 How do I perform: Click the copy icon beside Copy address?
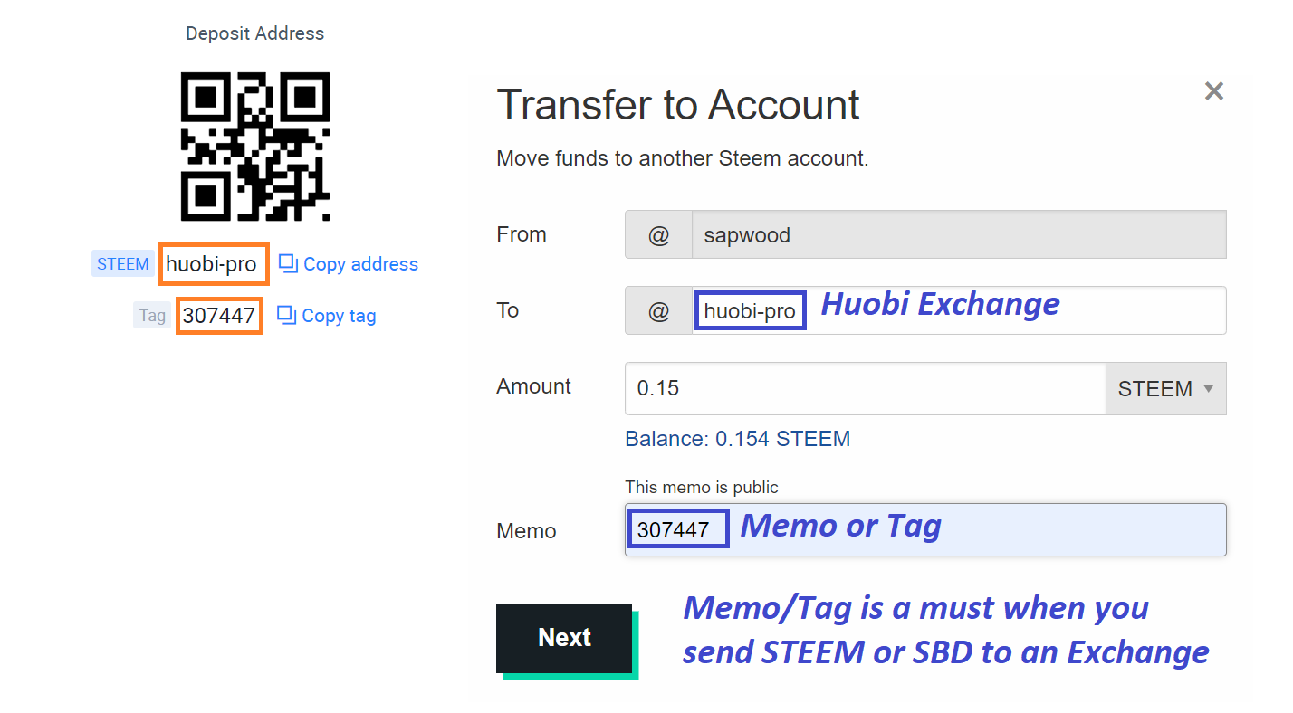click(288, 263)
